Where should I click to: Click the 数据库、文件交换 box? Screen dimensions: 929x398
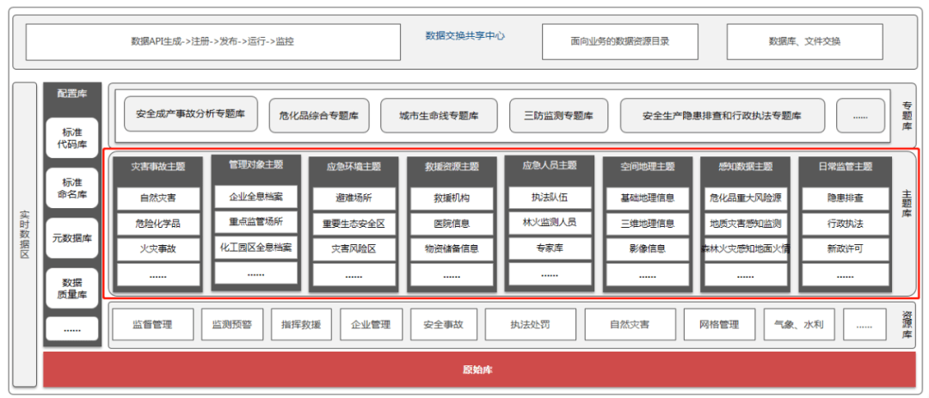point(803,41)
